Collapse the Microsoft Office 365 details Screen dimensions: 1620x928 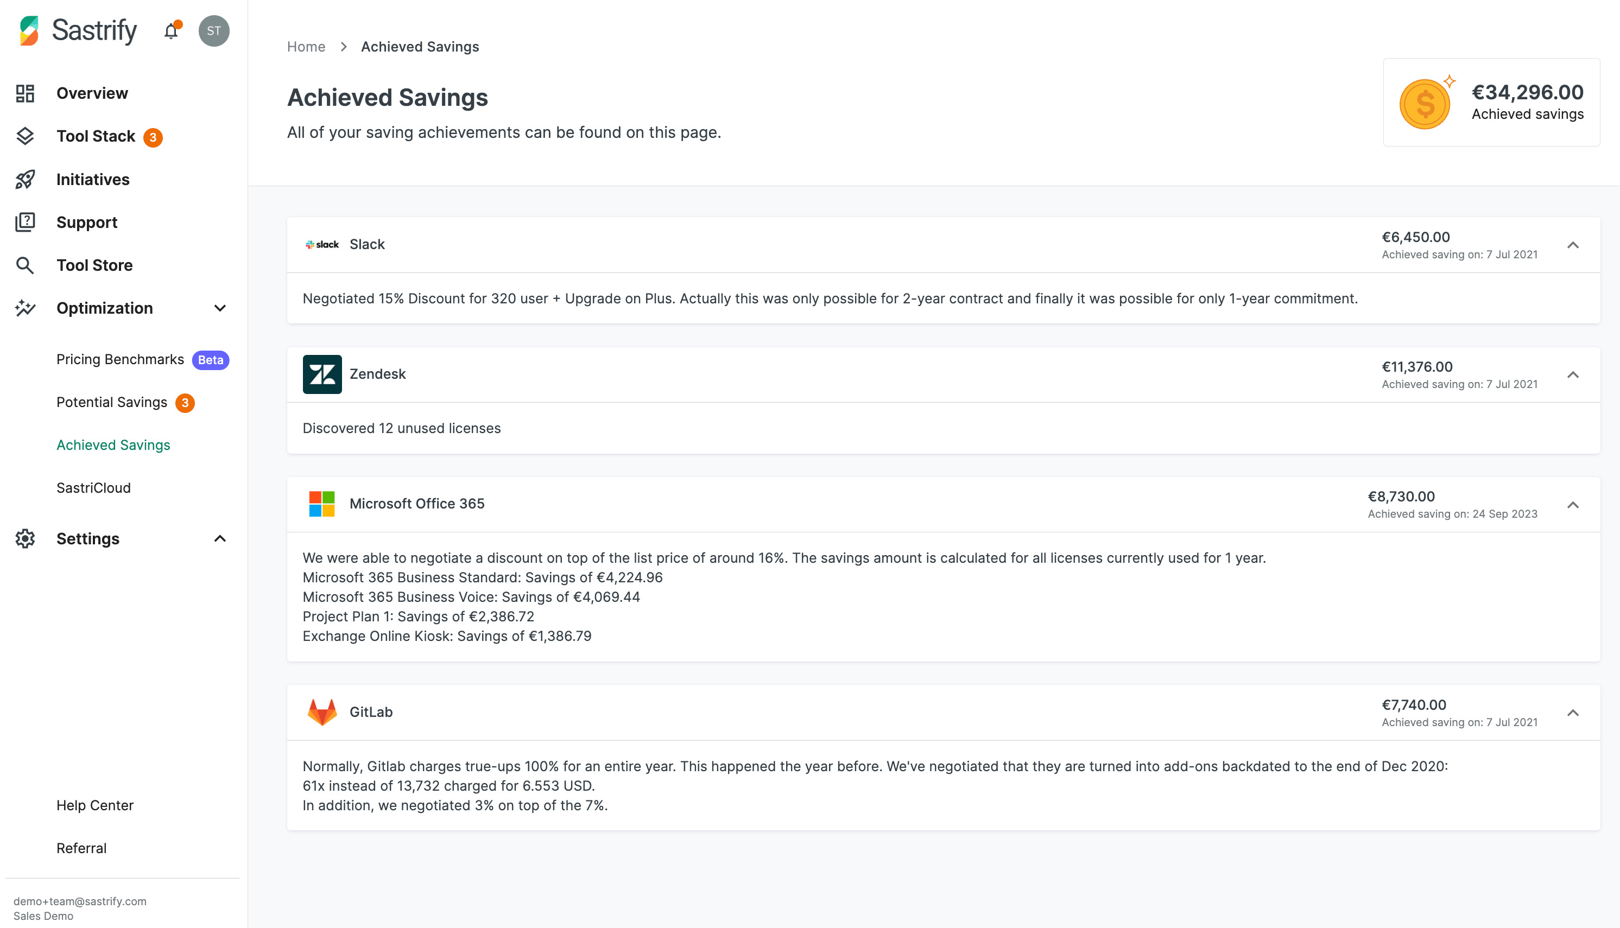tap(1573, 504)
